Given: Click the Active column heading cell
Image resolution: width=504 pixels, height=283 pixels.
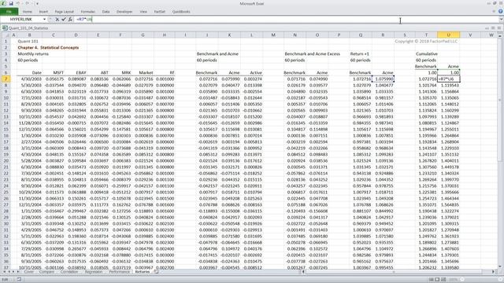Looking at the screenshot, I should point(251,73).
